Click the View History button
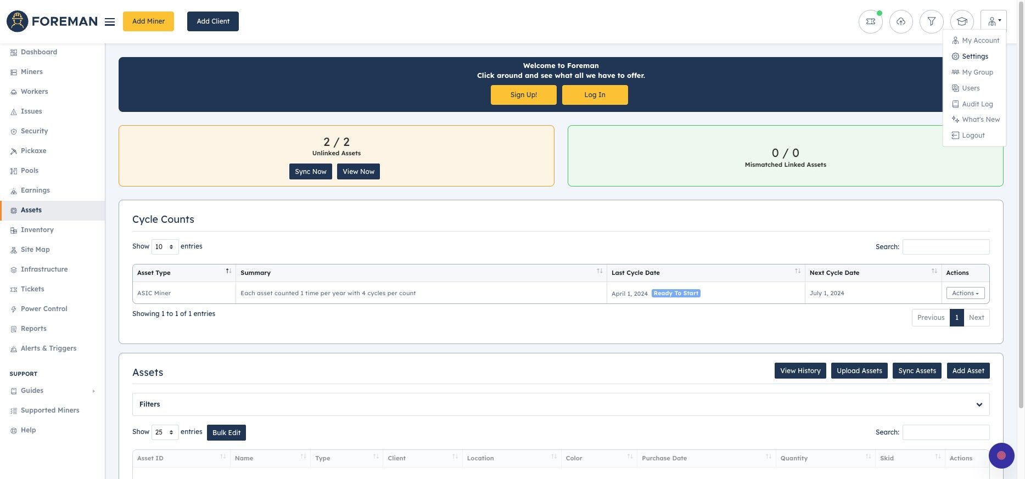Image resolution: width=1025 pixels, height=479 pixels. tap(800, 371)
